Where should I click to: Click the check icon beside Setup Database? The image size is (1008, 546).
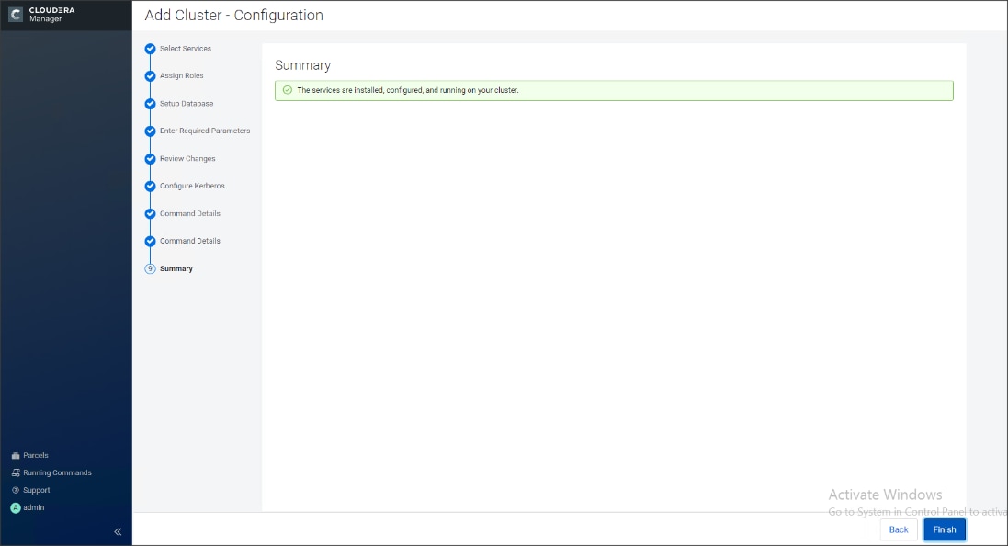point(149,103)
